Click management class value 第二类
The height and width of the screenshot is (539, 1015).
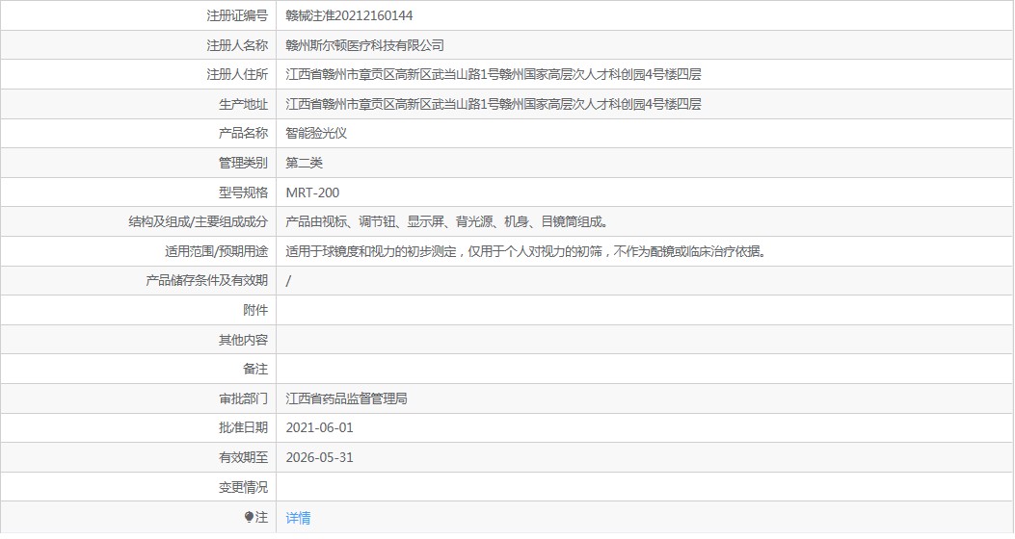point(304,163)
